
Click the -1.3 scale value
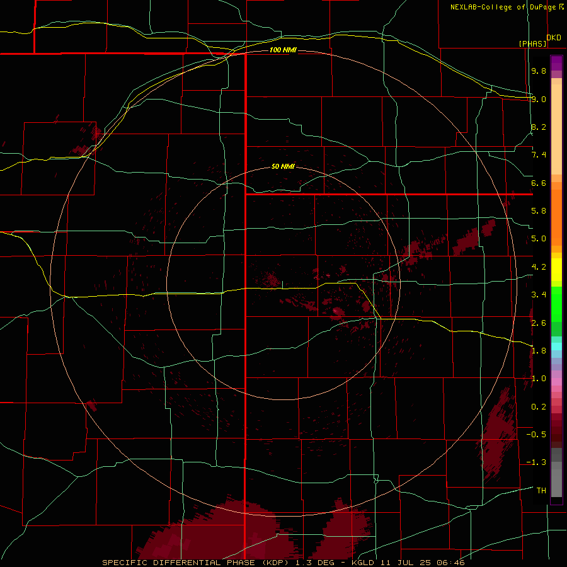click(x=536, y=462)
